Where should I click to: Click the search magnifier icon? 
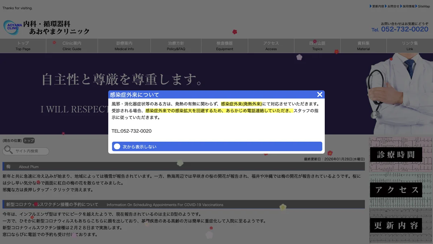coord(8,150)
